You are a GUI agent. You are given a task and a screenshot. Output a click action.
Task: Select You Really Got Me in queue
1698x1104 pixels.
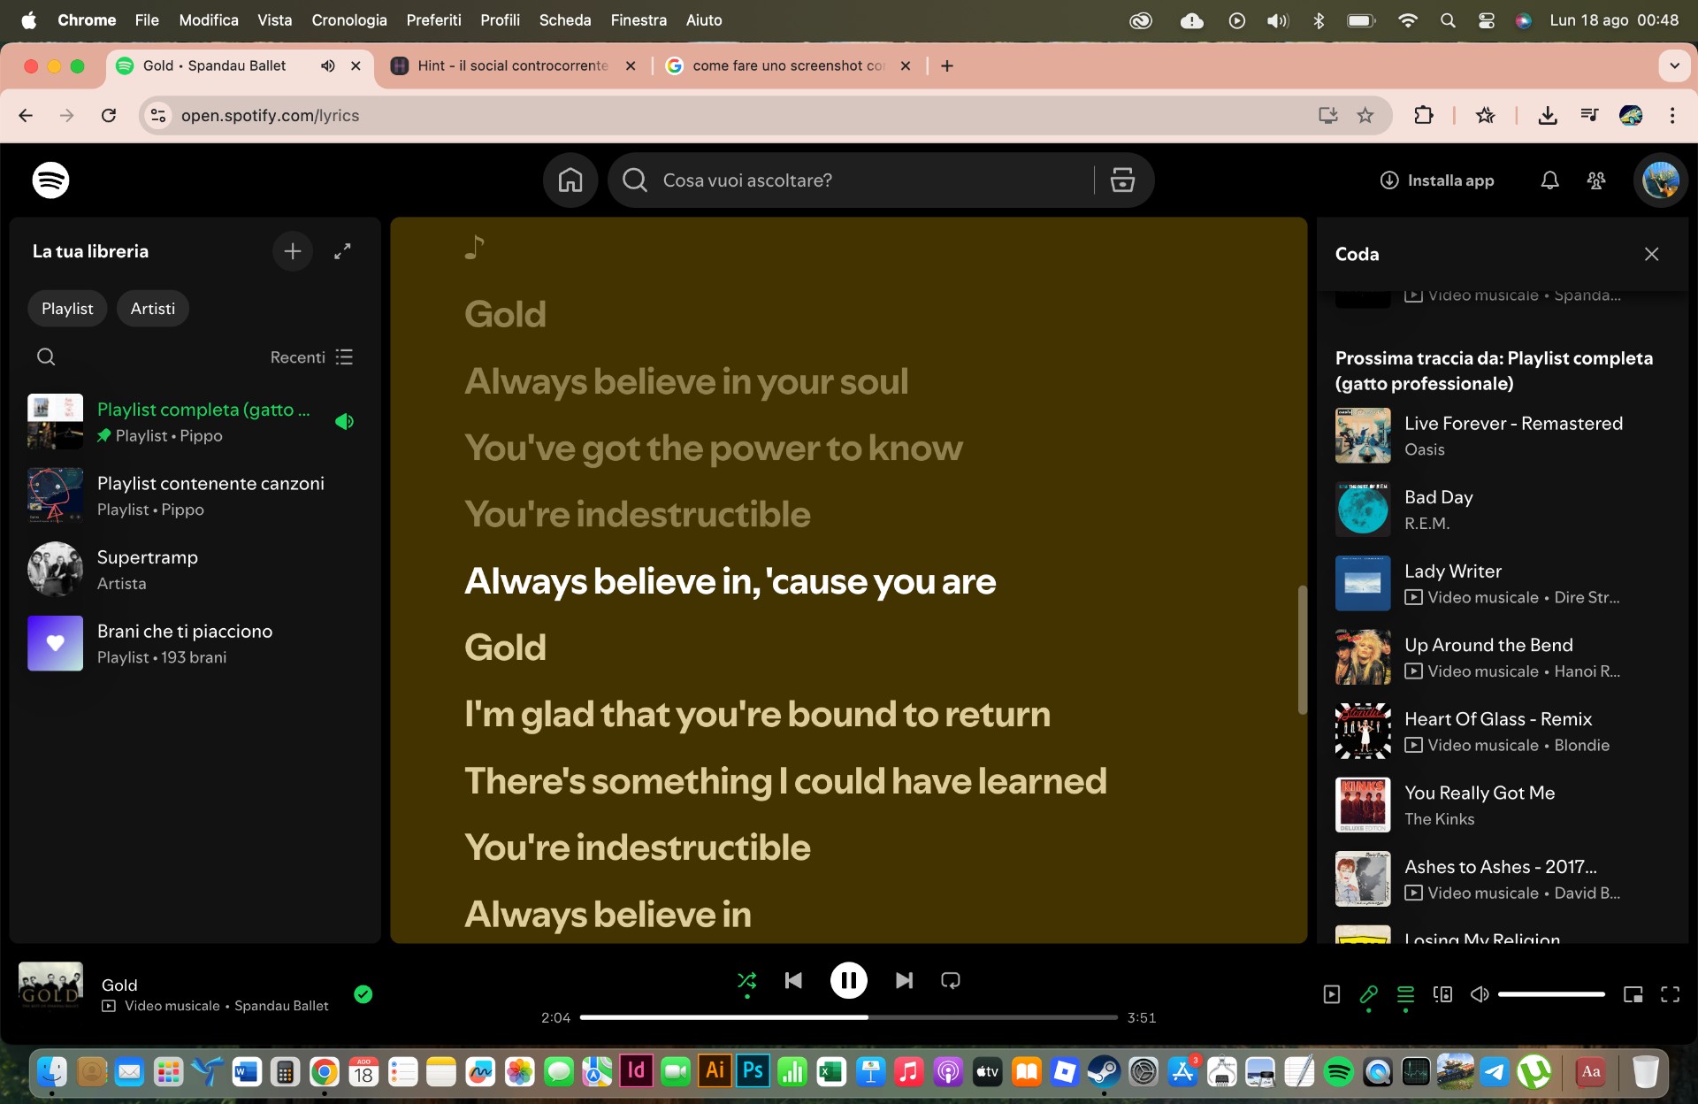(1502, 805)
